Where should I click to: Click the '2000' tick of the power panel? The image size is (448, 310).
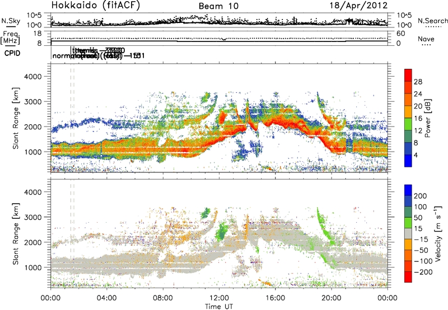pyautogui.click(x=32, y=126)
